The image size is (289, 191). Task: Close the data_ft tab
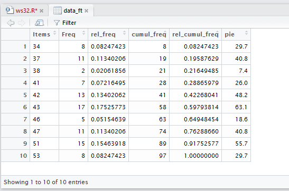87,11
